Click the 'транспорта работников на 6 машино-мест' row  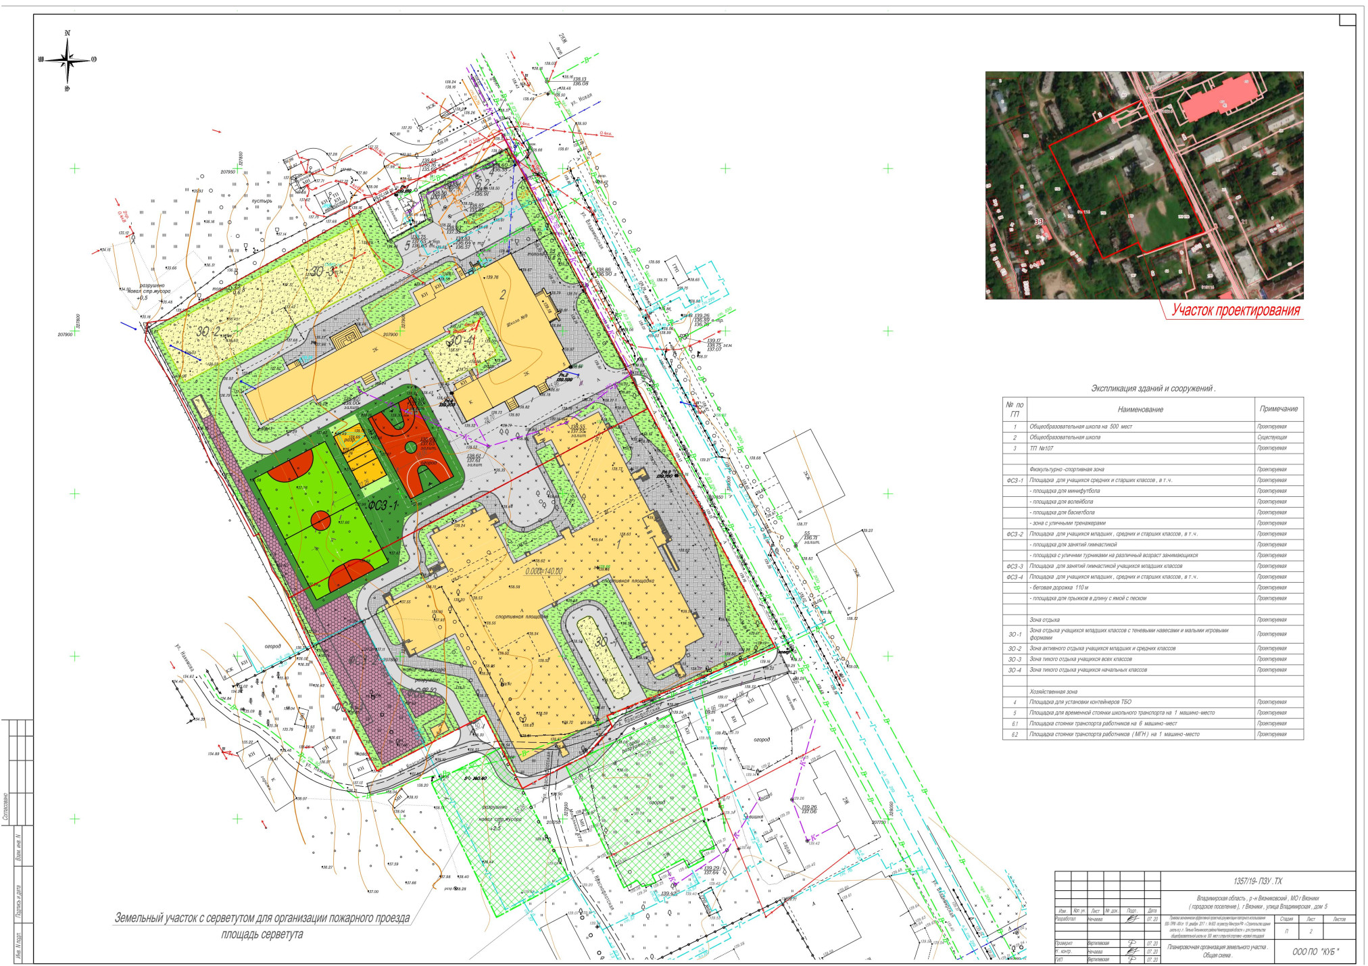[x=1152, y=723]
